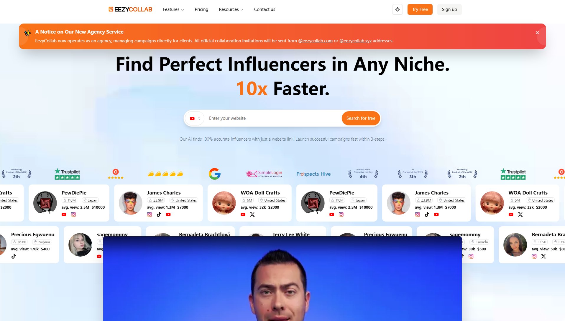Open the YouTube platform selector dropdown
The height and width of the screenshot is (321, 565).
click(x=195, y=118)
